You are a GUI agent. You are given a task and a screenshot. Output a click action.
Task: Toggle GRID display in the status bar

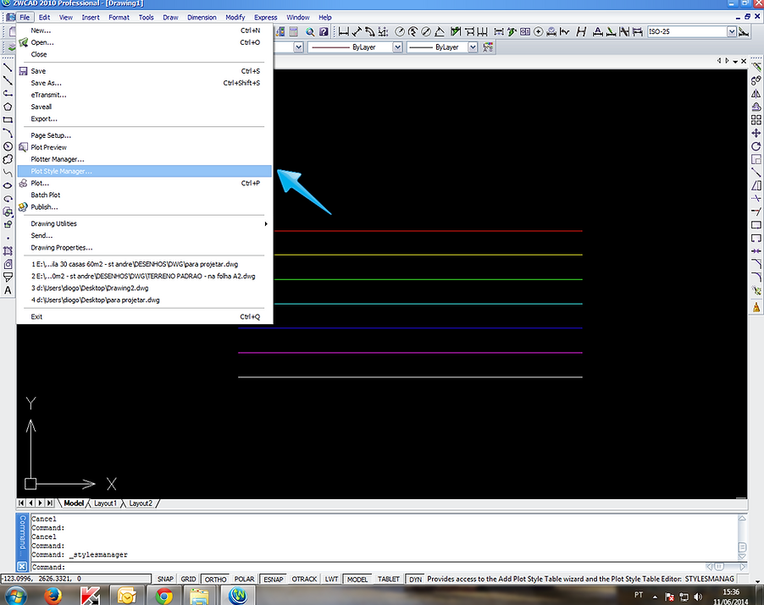[x=188, y=579]
